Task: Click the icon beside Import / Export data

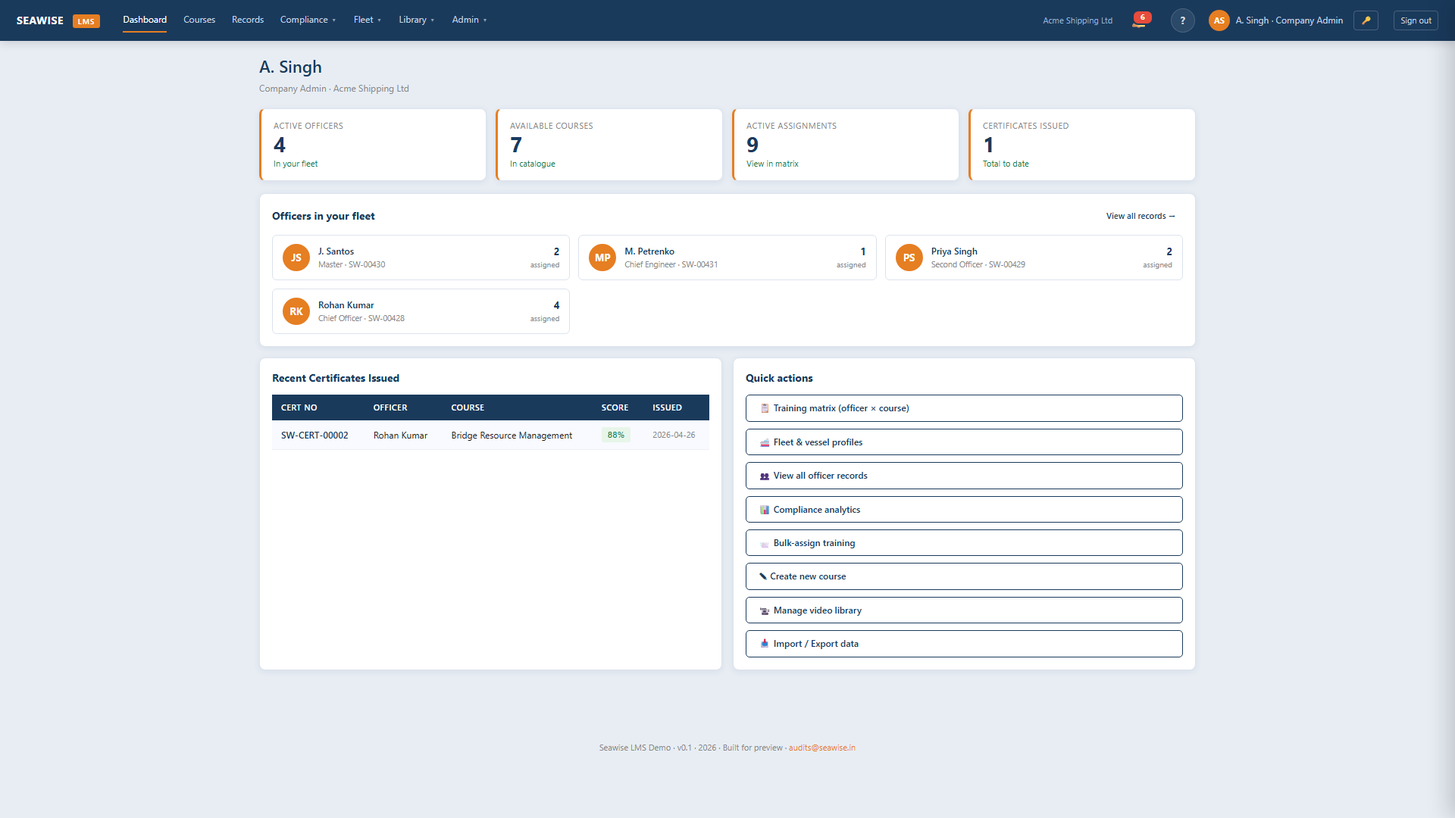Action: click(x=765, y=644)
